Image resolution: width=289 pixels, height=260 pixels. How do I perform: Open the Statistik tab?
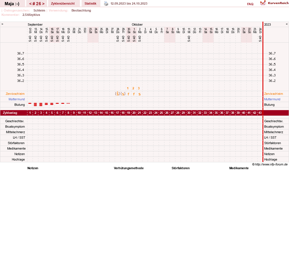tap(91, 3)
